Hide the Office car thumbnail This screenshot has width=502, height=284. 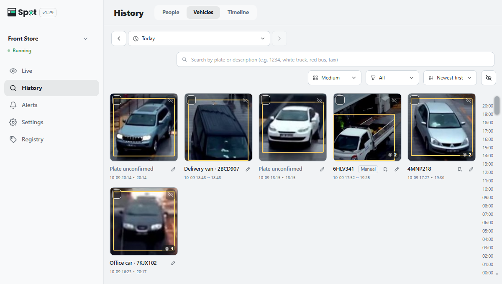(170, 194)
